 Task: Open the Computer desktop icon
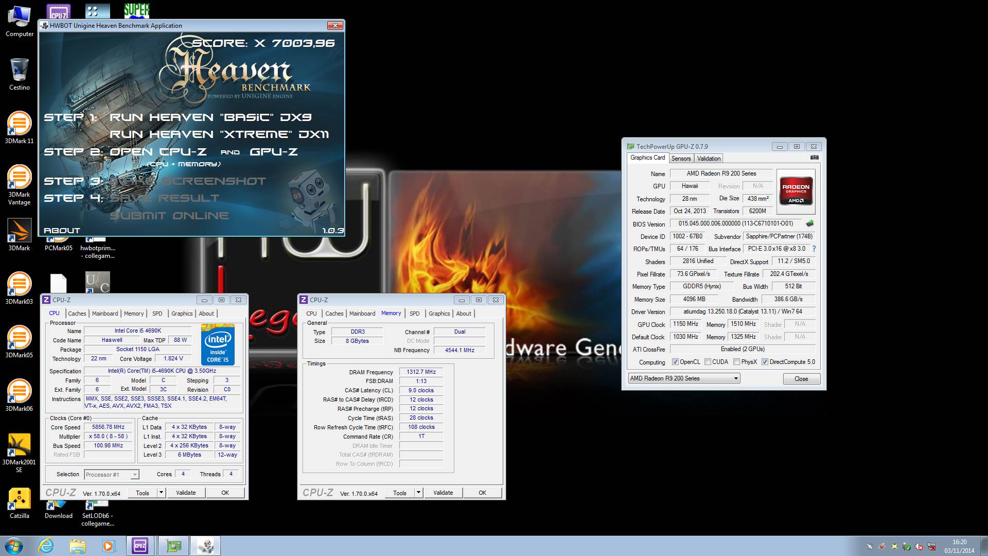coord(20,22)
